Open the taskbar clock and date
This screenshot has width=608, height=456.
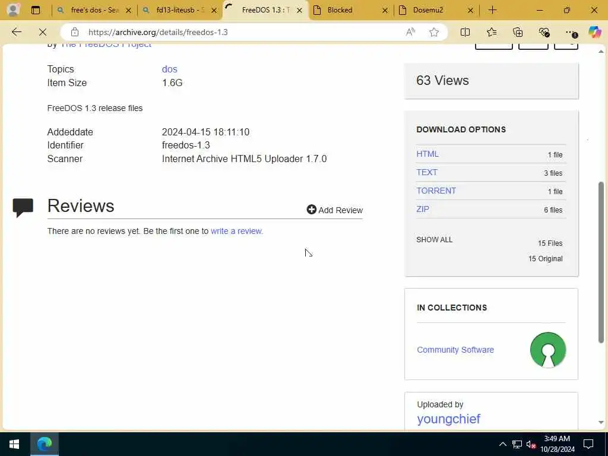(x=557, y=444)
